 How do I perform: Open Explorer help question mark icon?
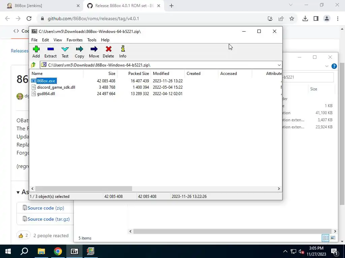(334, 66)
